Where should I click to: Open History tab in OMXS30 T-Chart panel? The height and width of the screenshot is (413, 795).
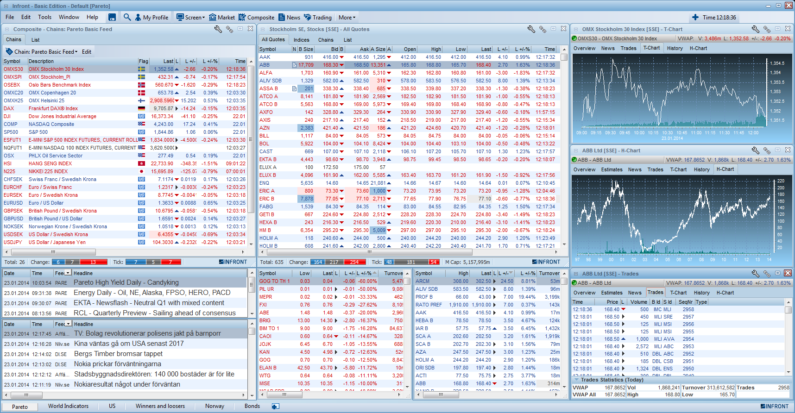(675, 48)
